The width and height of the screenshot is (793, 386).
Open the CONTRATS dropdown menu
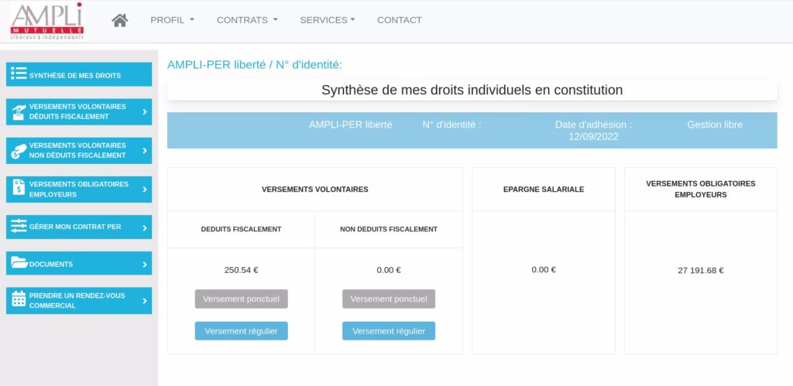[246, 20]
